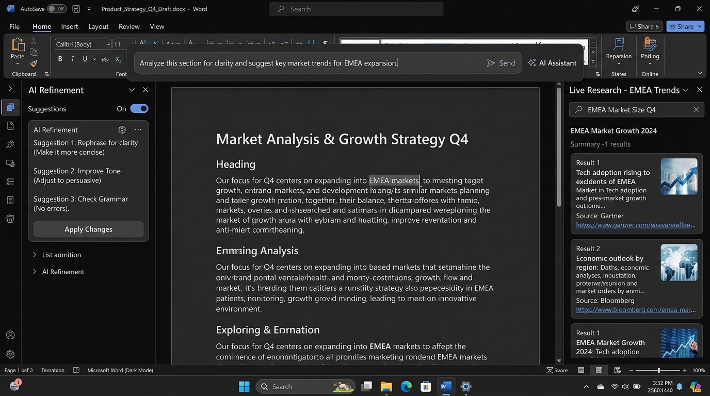710x396 pixels.
Task: Apply Underline formatting
Action: [85, 59]
